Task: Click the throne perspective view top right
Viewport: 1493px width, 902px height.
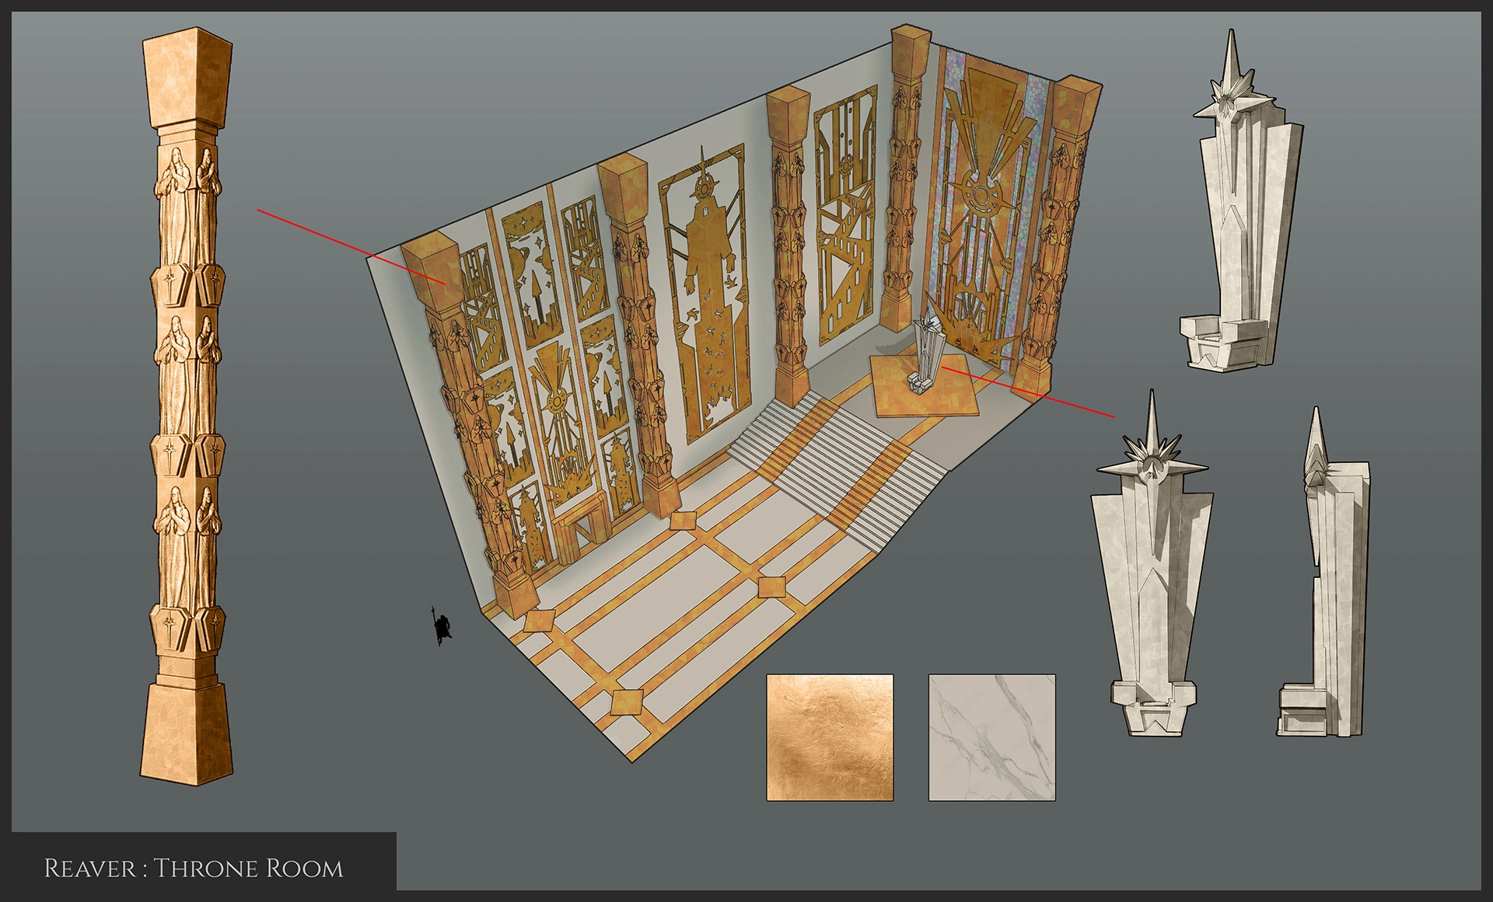Action: coord(1242,218)
